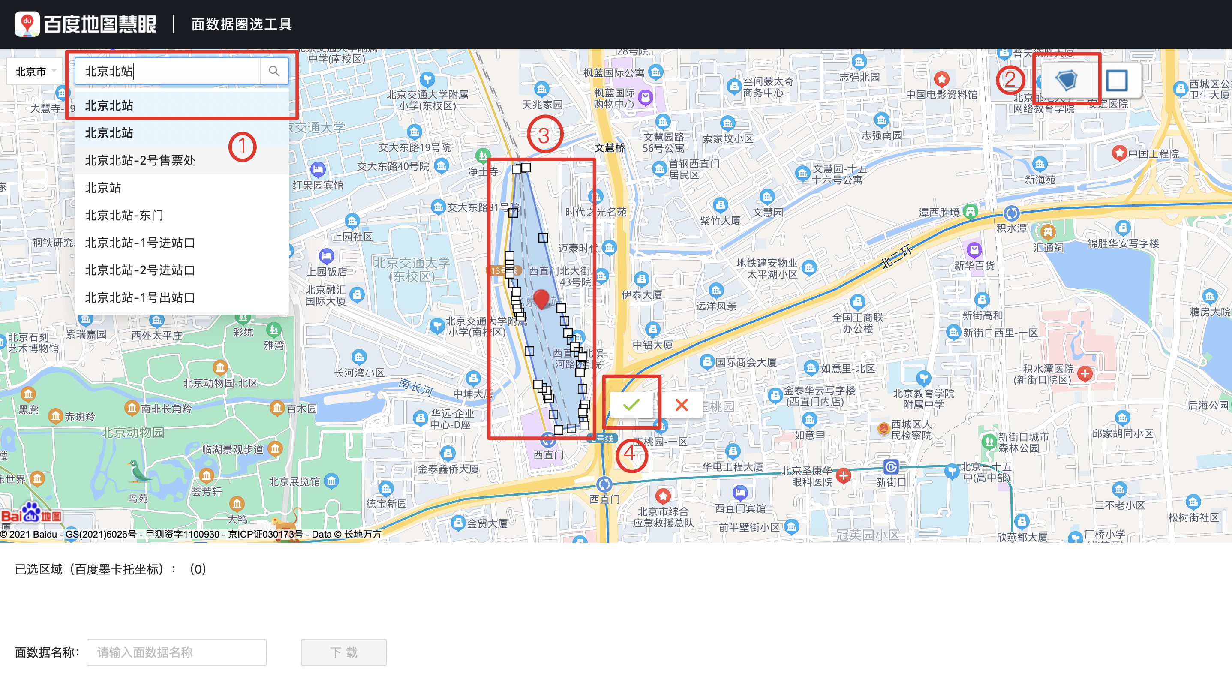This screenshot has width=1232, height=691.
Task: Click the 南非长角羚 attraction icon
Action: point(132,408)
